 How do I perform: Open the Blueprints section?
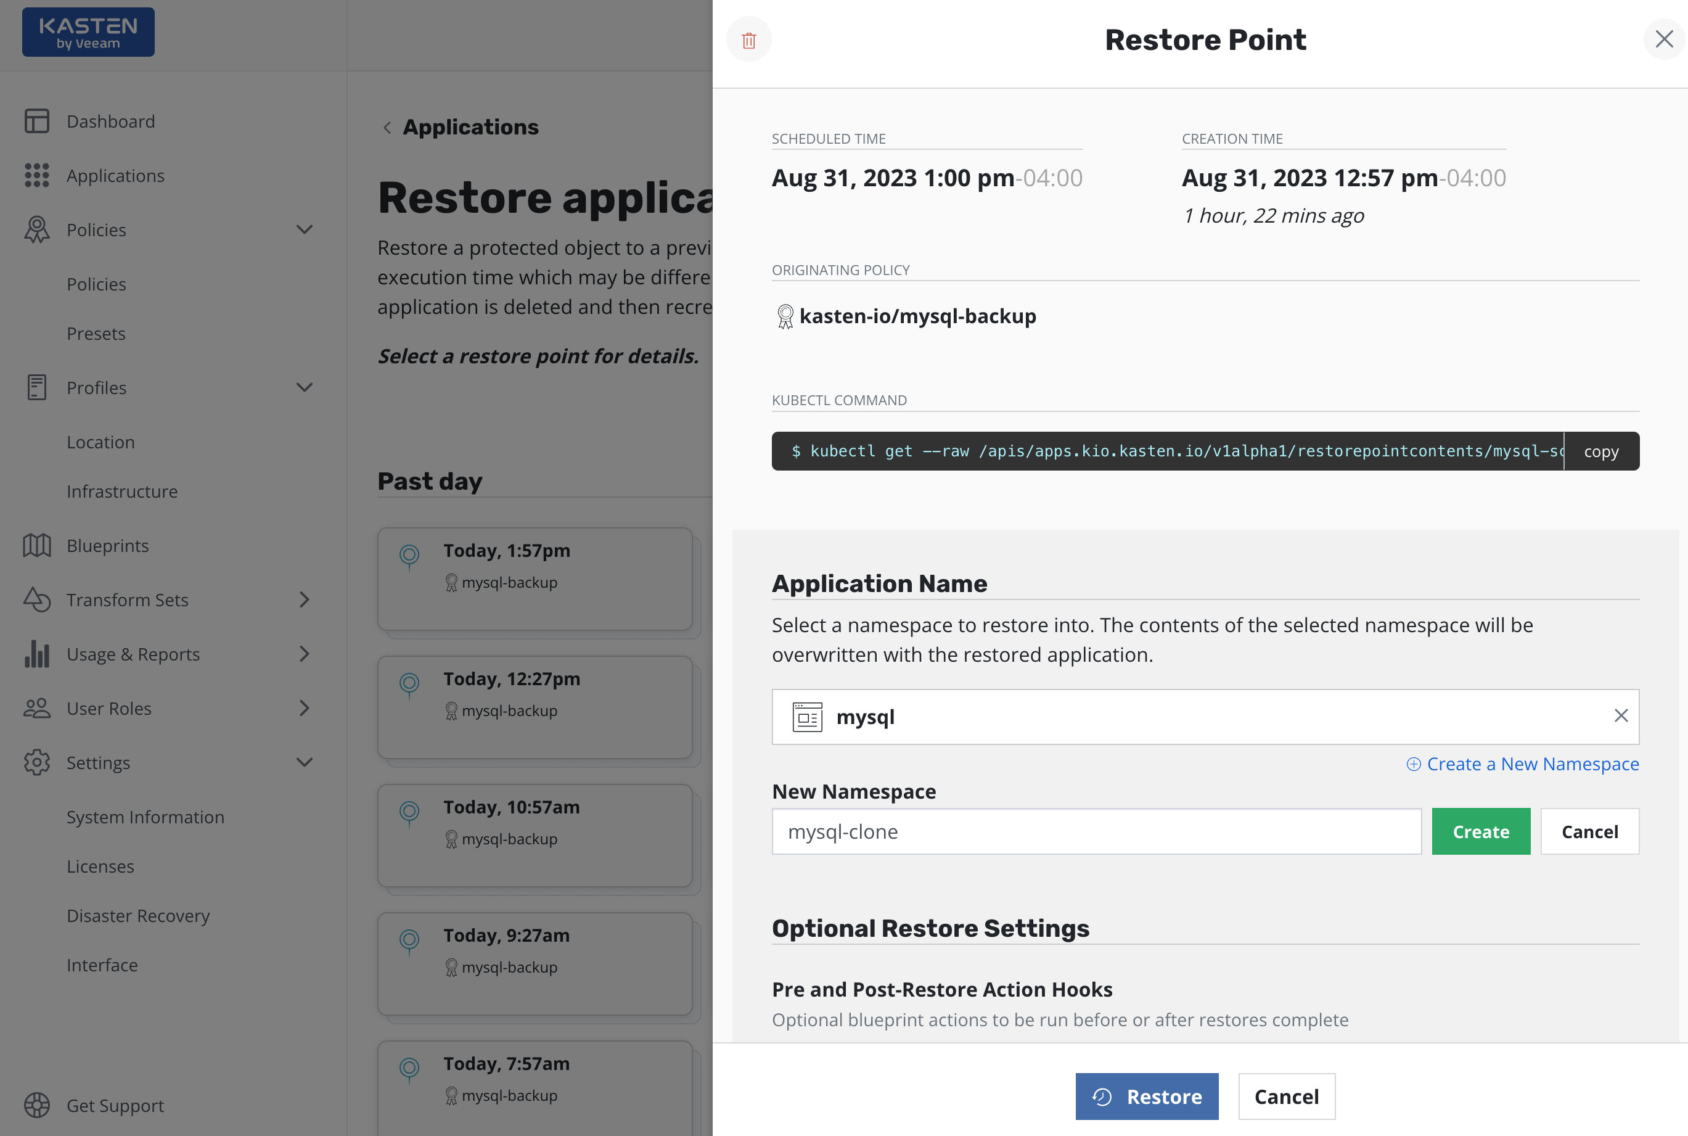(107, 546)
